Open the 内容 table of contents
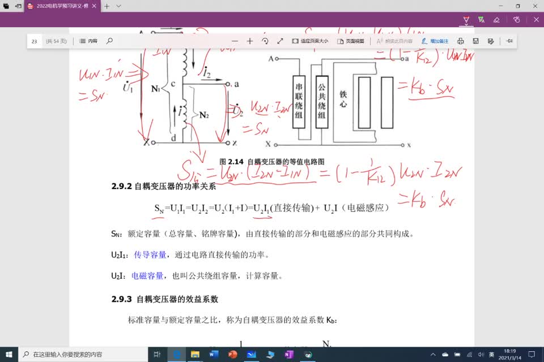Screen dimensions: 544x362 [x=88, y=41]
